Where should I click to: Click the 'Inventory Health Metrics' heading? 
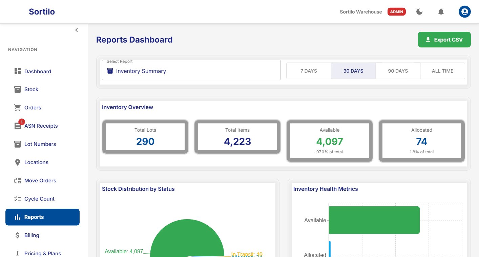click(326, 189)
